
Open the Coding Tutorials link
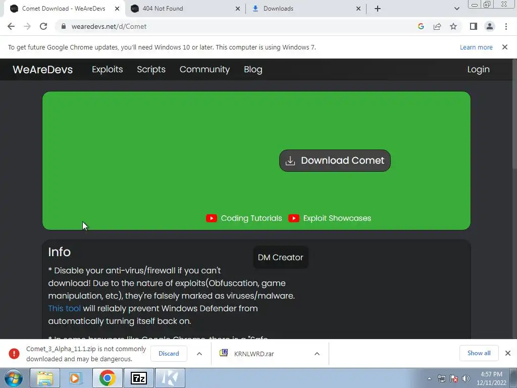[251, 218]
